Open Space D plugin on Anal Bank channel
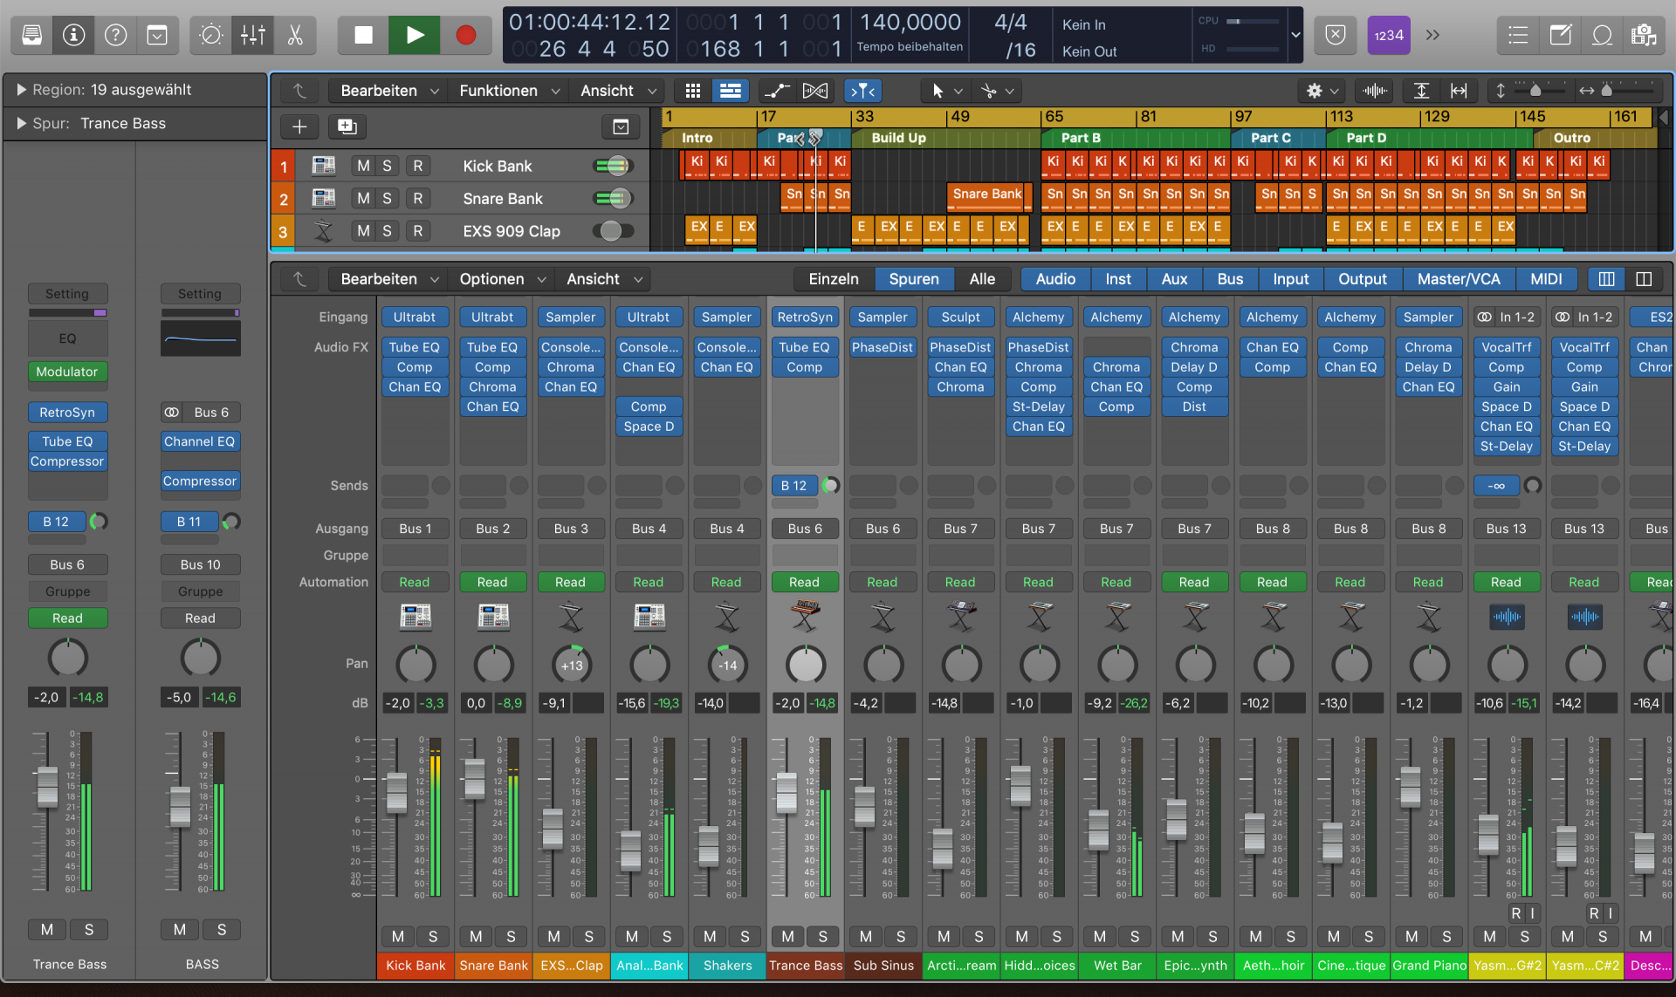1676x997 pixels. (649, 427)
